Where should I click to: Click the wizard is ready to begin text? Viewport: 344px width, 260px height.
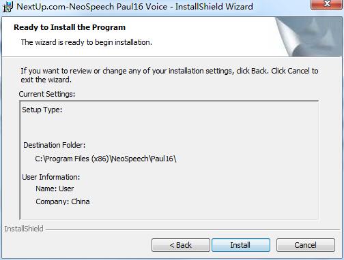pos(87,42)
